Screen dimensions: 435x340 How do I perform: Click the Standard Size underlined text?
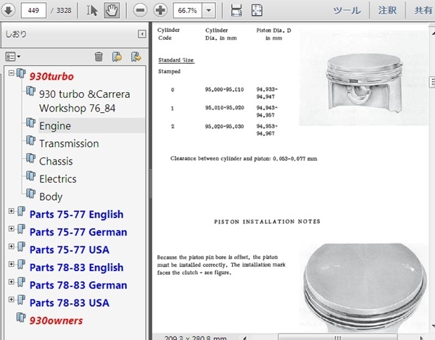(x=176, y=60)
